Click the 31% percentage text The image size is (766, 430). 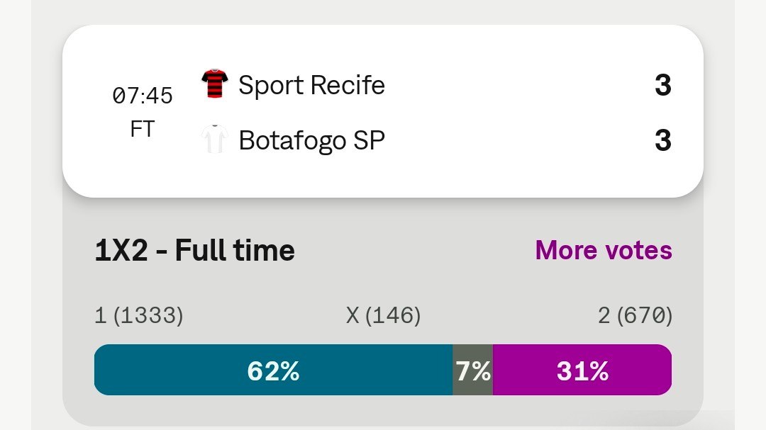(582, 371)
